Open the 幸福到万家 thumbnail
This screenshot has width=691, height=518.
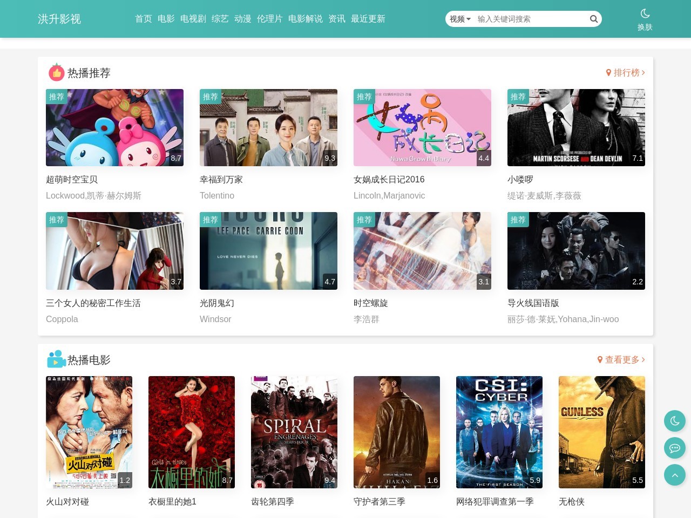pos(268,128)
